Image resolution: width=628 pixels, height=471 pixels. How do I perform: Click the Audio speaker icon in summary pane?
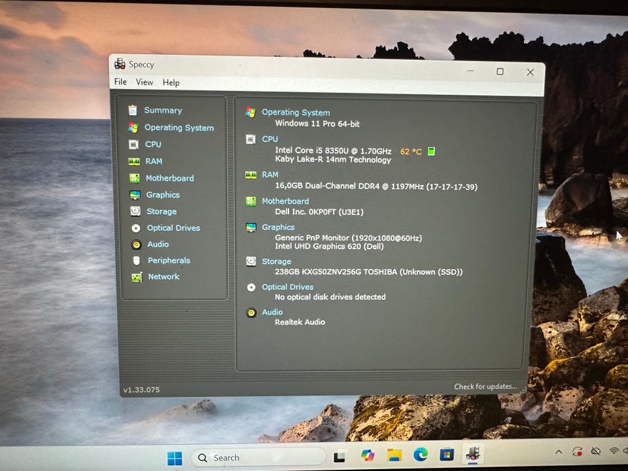[x=251, y=313]
